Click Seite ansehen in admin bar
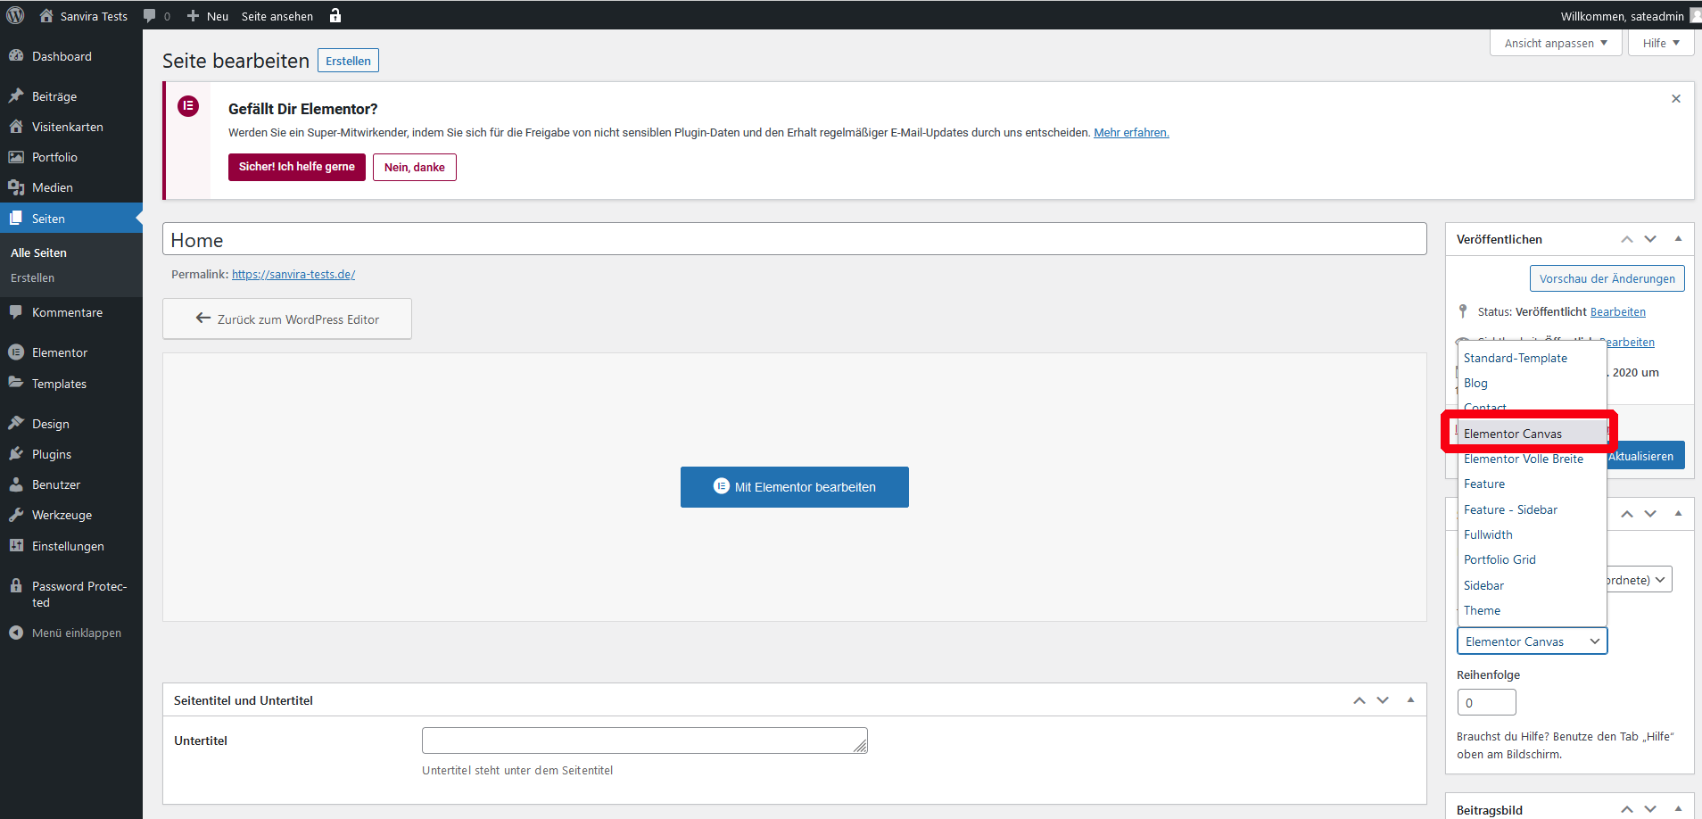 click(x=277, y=16)
